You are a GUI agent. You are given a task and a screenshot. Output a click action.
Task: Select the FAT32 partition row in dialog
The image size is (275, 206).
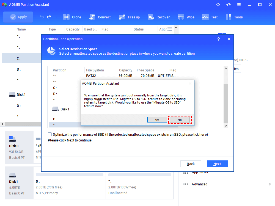[x=113, y=76]
